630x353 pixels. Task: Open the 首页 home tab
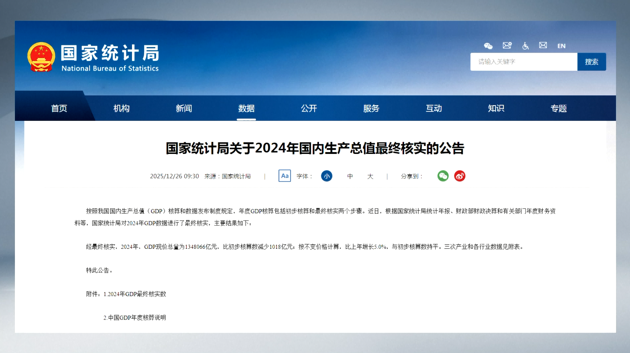click(59, 108)
